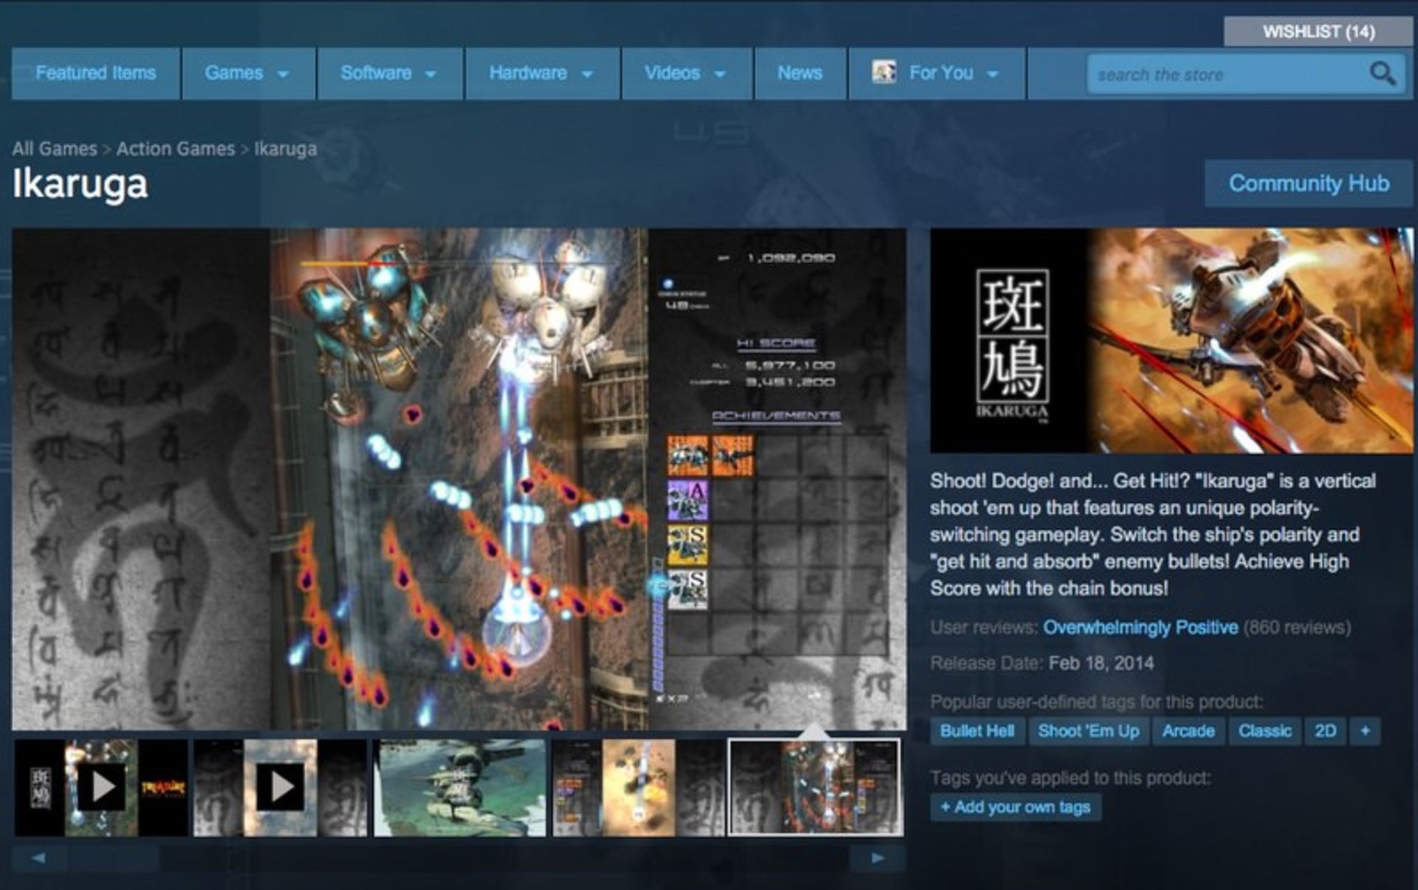
Task: Open the Ikaruga capsule artwork image
Action: (x=1171, y=340)
